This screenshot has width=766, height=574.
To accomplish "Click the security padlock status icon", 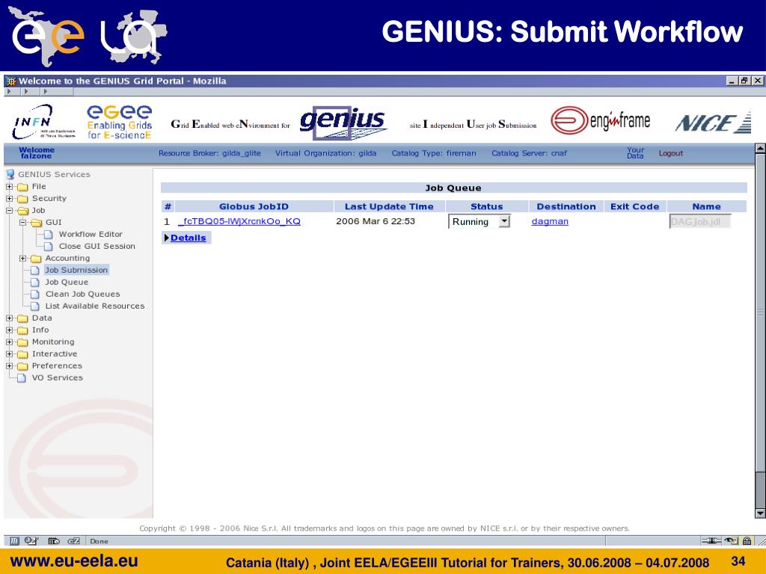I will point(747,541).
